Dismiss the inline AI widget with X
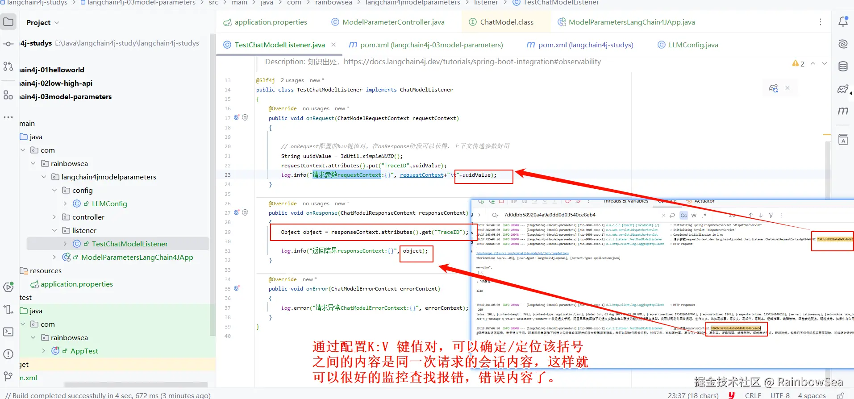The image size is (854, 399). point(787,88)
